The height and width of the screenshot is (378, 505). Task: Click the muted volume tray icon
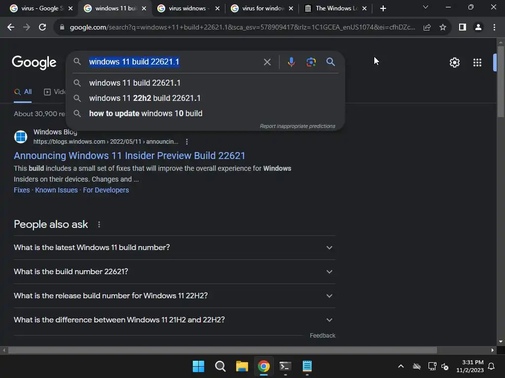point(445,366)
